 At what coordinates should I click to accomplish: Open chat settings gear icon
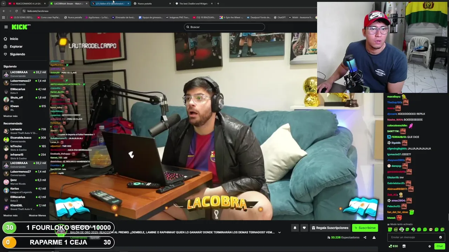click(x=429, y=246)
